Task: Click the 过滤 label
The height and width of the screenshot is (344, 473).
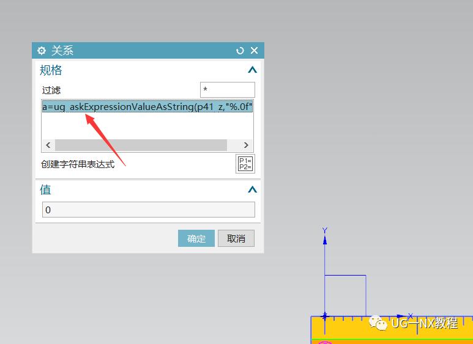Action: click(51, 90)
